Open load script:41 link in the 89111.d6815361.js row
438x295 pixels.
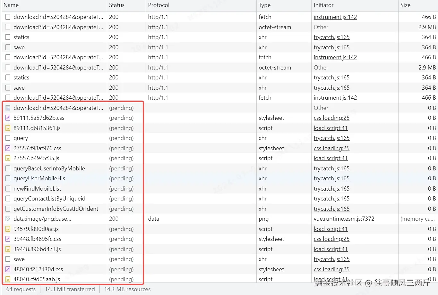[x=331, y=128]
